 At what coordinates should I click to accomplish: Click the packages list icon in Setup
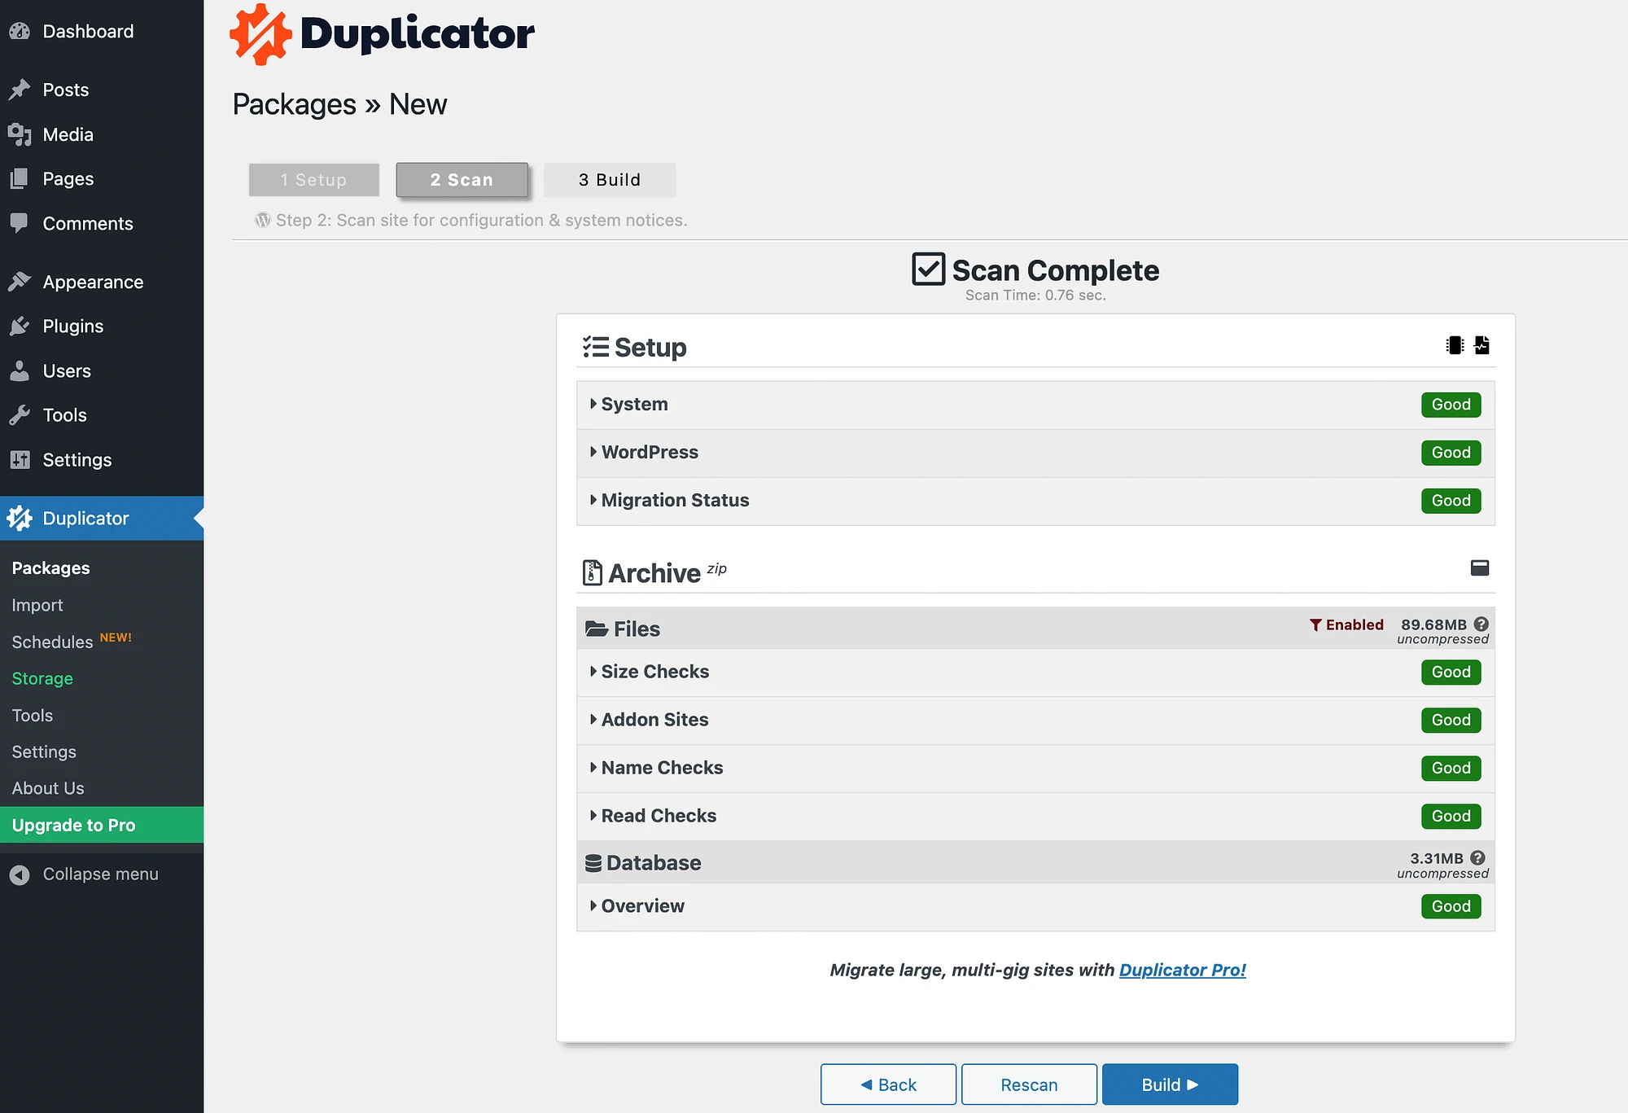pos(1455,345)
